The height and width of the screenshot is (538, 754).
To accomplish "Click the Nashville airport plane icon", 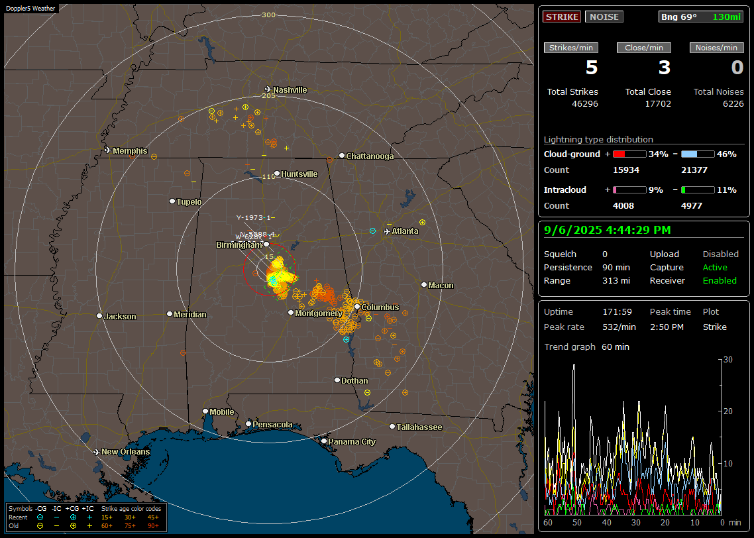I will coord(268,89).
